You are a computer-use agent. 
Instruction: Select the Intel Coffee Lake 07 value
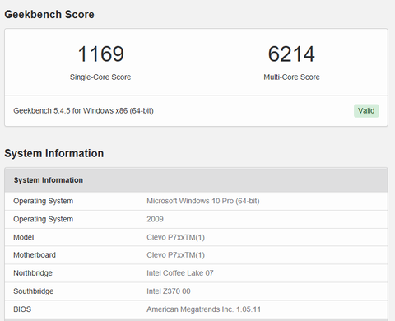[180, 273]
